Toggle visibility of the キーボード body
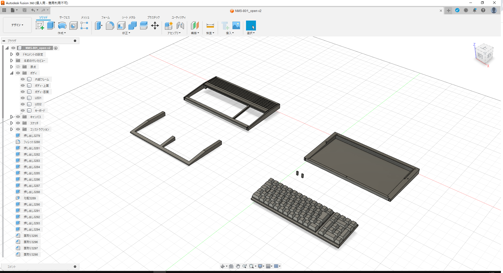 (22, 110)
